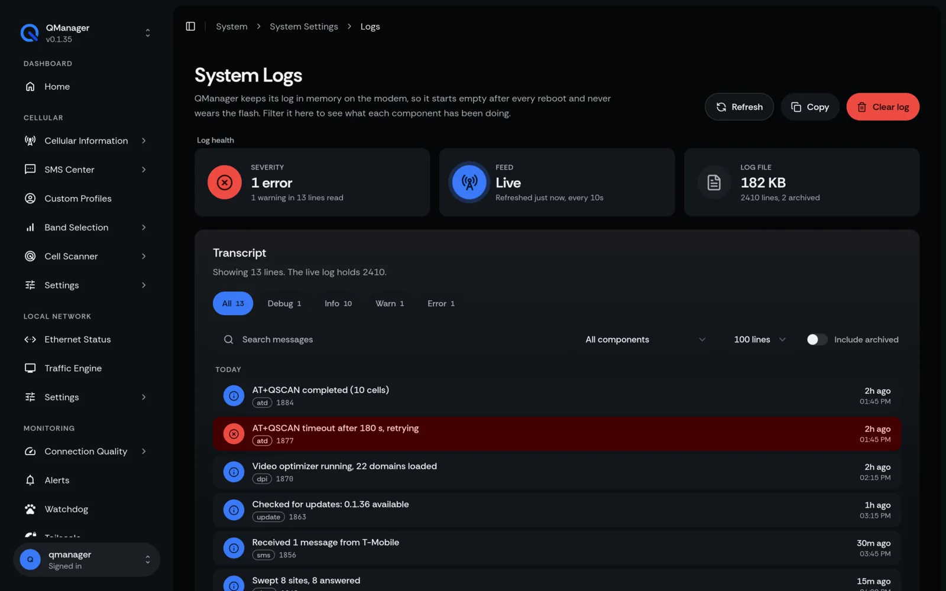Select the Error 1 filter tab
This screenshot has height=591, width=946.
441,304
